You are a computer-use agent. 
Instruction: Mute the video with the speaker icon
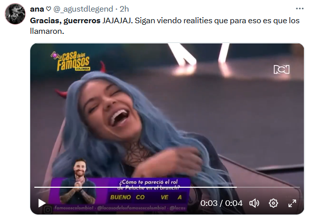click(x=254, y=203)
